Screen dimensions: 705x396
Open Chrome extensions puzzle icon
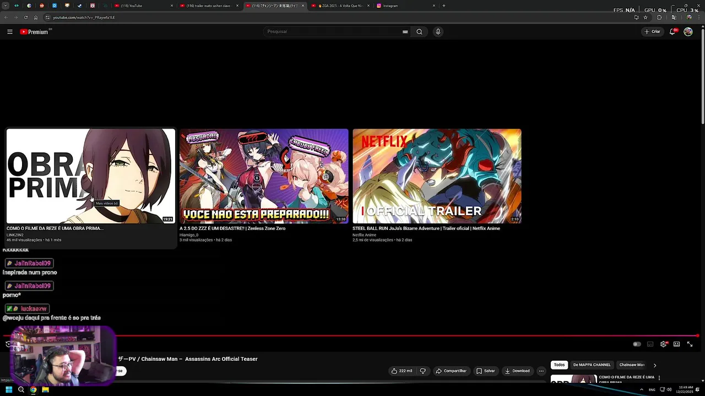659,18
